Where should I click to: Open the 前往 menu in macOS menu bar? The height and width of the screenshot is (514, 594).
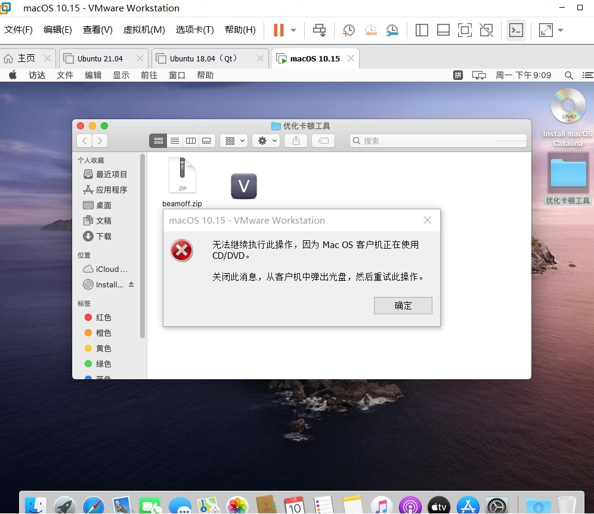click(149, 75)
